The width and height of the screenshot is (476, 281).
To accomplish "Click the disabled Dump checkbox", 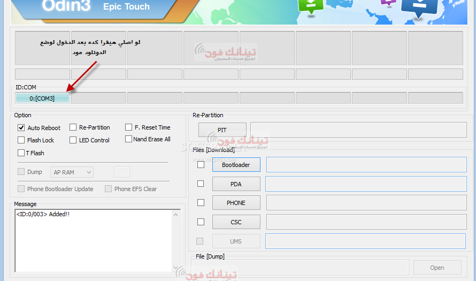I will pyautogui.click(x=21, y=172).
